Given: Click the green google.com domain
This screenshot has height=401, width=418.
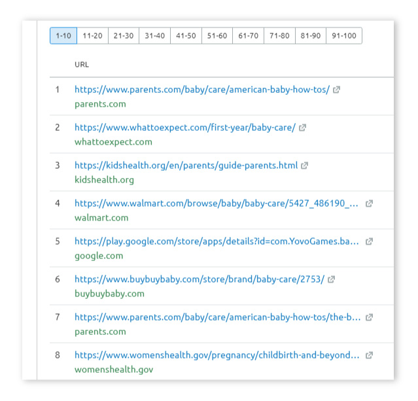Looking at the screenshot, I should click(99, 256).
